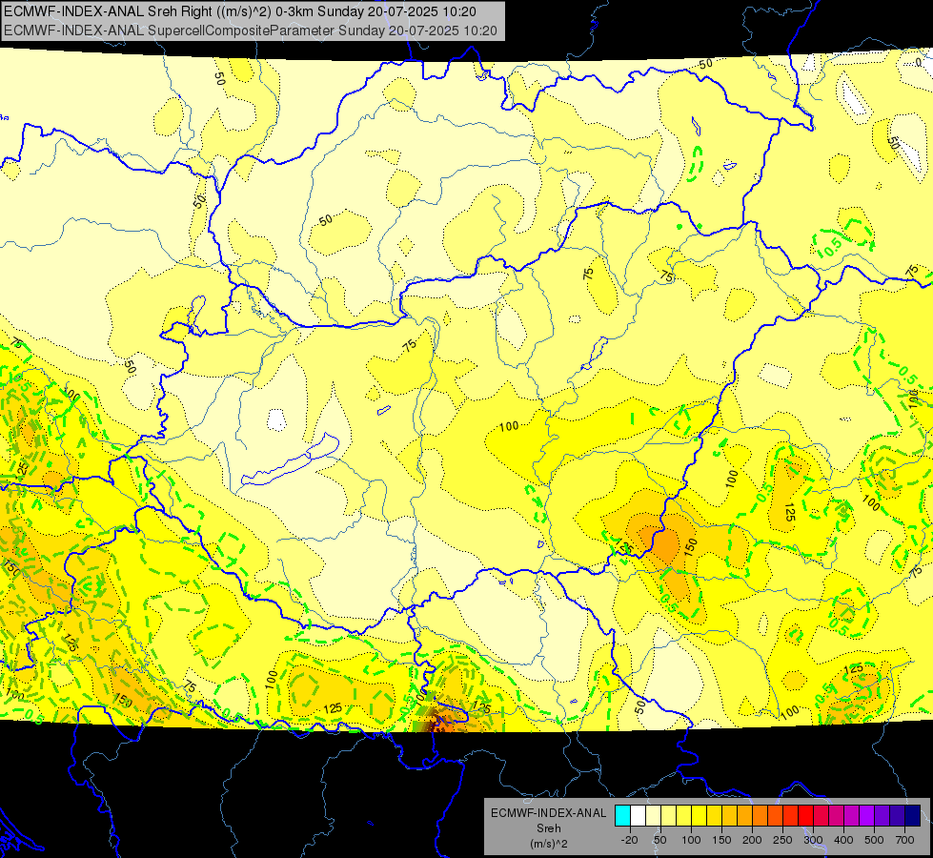Image resolution: width=933 pixels, height=858 pixels.
Task: Click the '300' legend scale value
Action: tap(813, 840)
